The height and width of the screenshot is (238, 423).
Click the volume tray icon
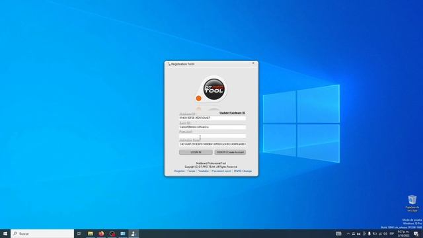tap(385, 233)
